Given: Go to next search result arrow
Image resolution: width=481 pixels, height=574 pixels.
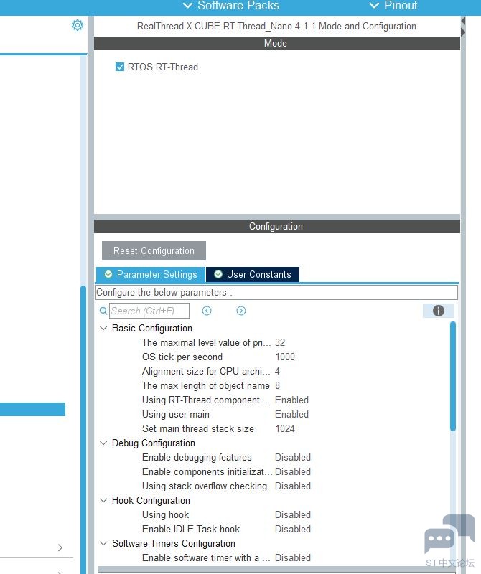Looking at the screenshot, I should pos(241,311).
